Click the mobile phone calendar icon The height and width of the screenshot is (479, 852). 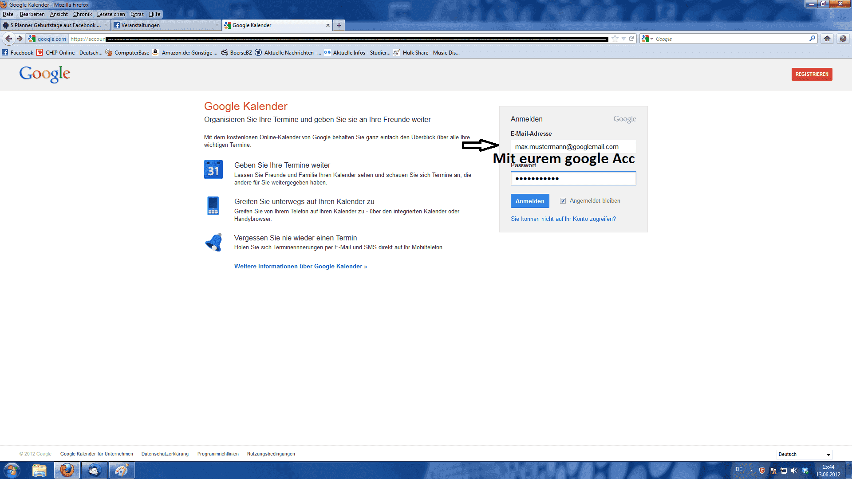[x=213, y=206]
